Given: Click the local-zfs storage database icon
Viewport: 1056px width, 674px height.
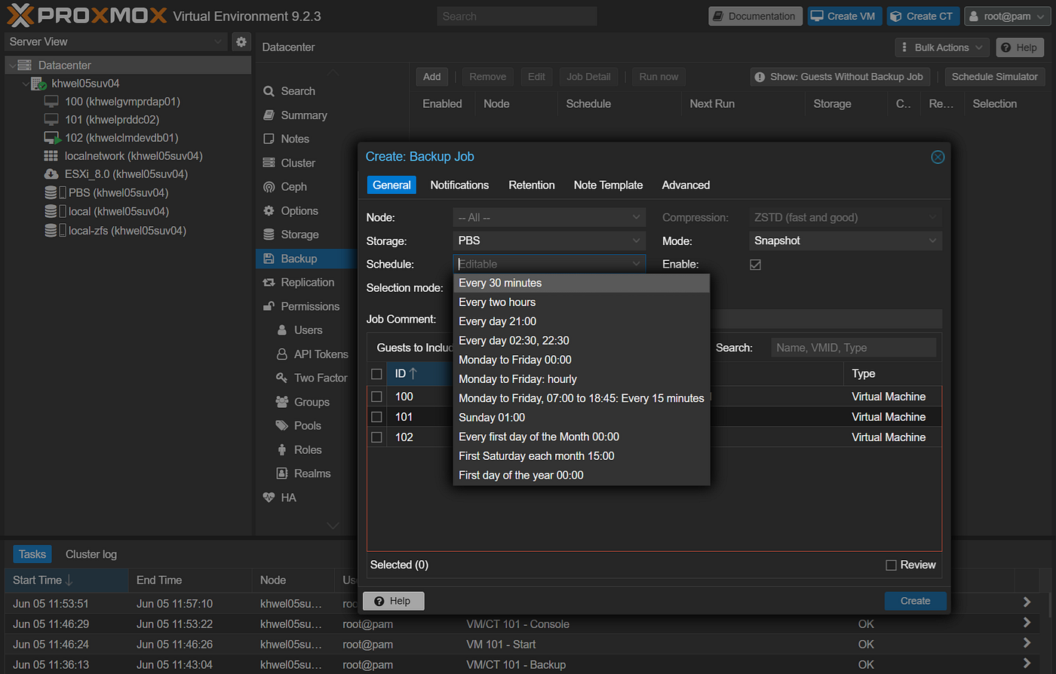Looking at the screenshot, I should click(x=51, y=231).
